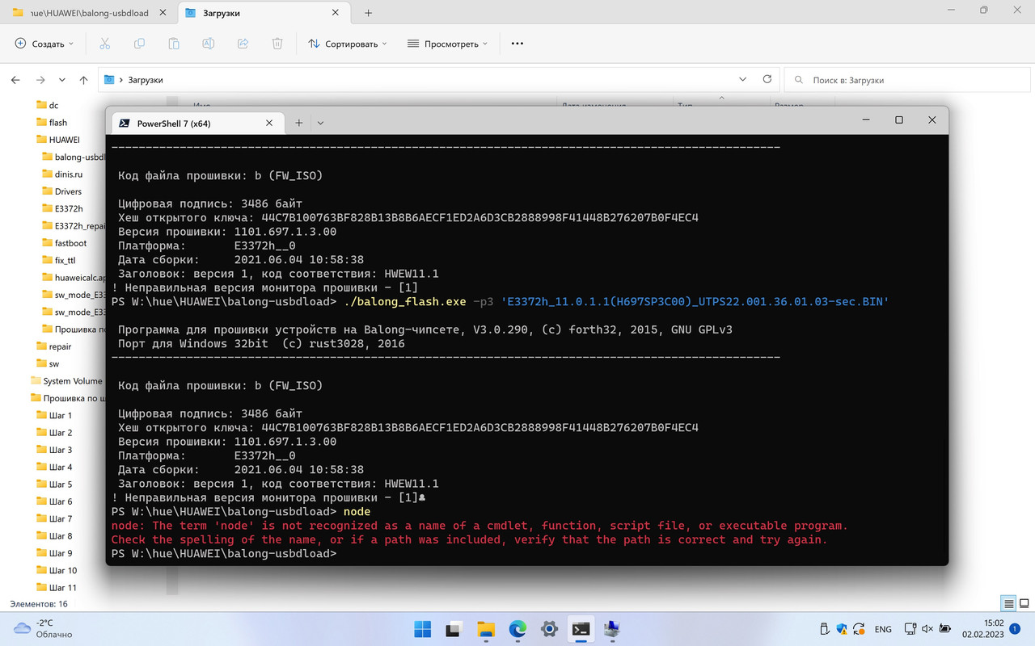
Task: Open Settings gear from the taskbar
Action: (549, 629)
